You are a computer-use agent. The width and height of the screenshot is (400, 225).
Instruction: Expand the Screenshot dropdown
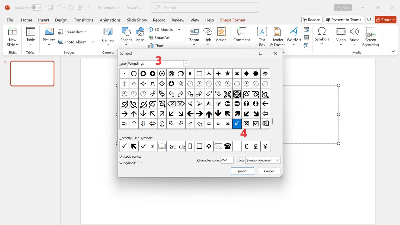pyautogui.click(x=85, y=32)
